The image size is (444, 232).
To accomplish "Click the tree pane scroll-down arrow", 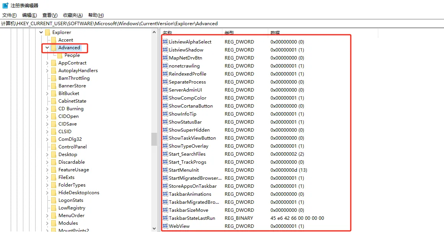I will click(154, 228).
